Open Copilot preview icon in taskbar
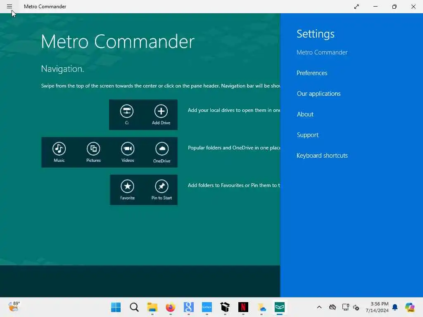The image size is (423, 317). (x=410, y=307)
